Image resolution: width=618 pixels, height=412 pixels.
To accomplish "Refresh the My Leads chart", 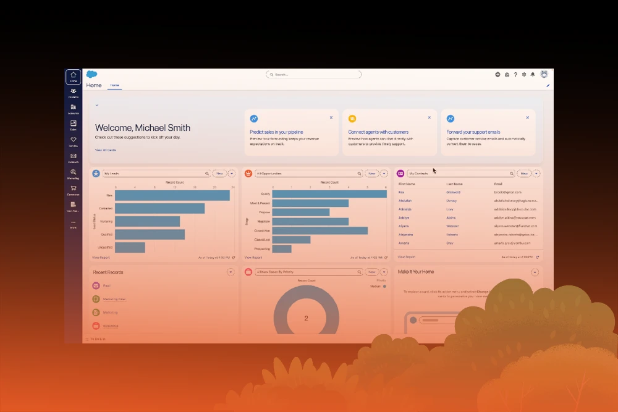I will (x=234, y=258).
